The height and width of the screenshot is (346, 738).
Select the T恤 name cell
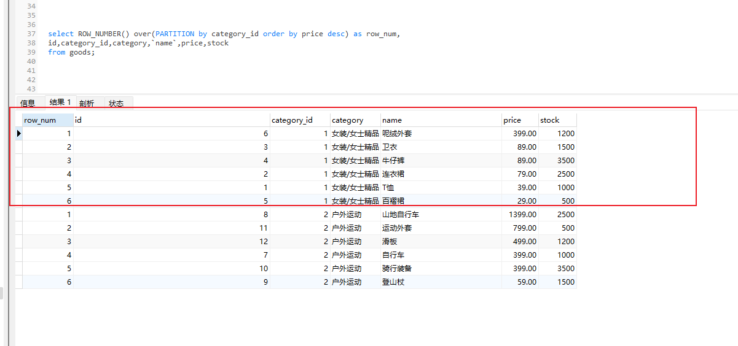point(441,188)
